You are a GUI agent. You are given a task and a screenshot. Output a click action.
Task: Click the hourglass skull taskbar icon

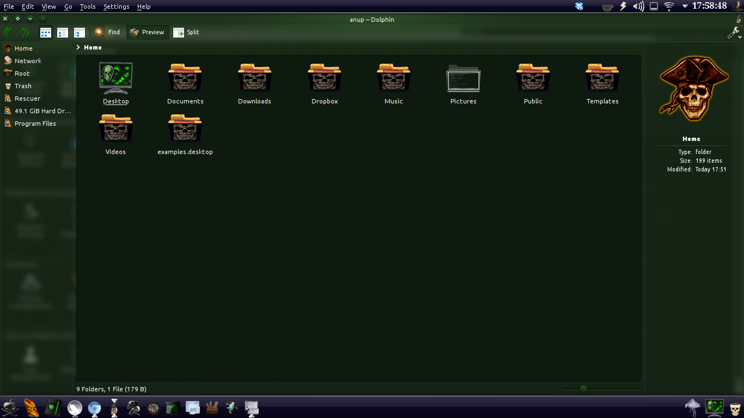coord(114,408)
